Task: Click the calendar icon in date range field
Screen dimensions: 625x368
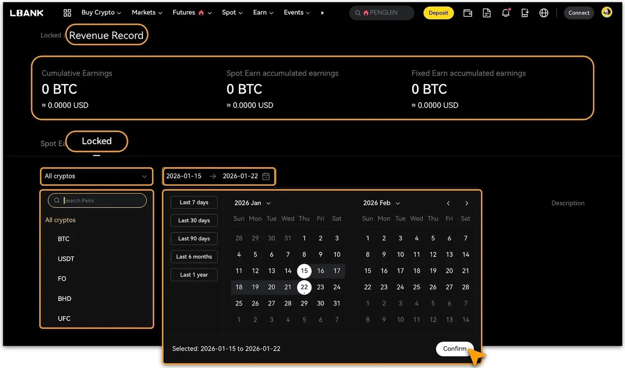Action: (266, 176)
